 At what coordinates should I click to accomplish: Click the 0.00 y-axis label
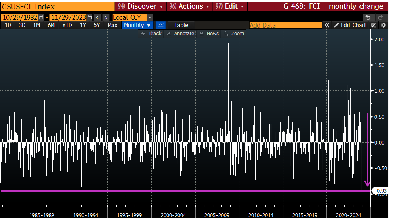379,143
